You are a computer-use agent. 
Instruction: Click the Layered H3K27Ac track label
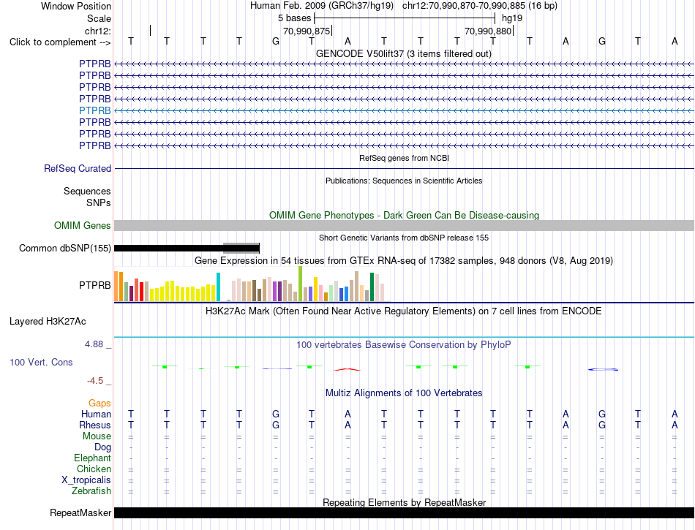point(48,322)
